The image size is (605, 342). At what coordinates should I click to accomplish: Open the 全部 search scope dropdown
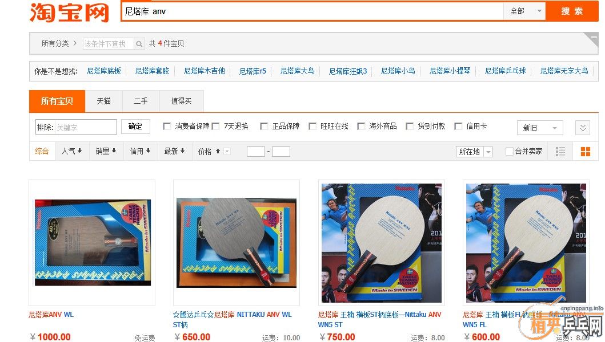(x=524, y=11)
